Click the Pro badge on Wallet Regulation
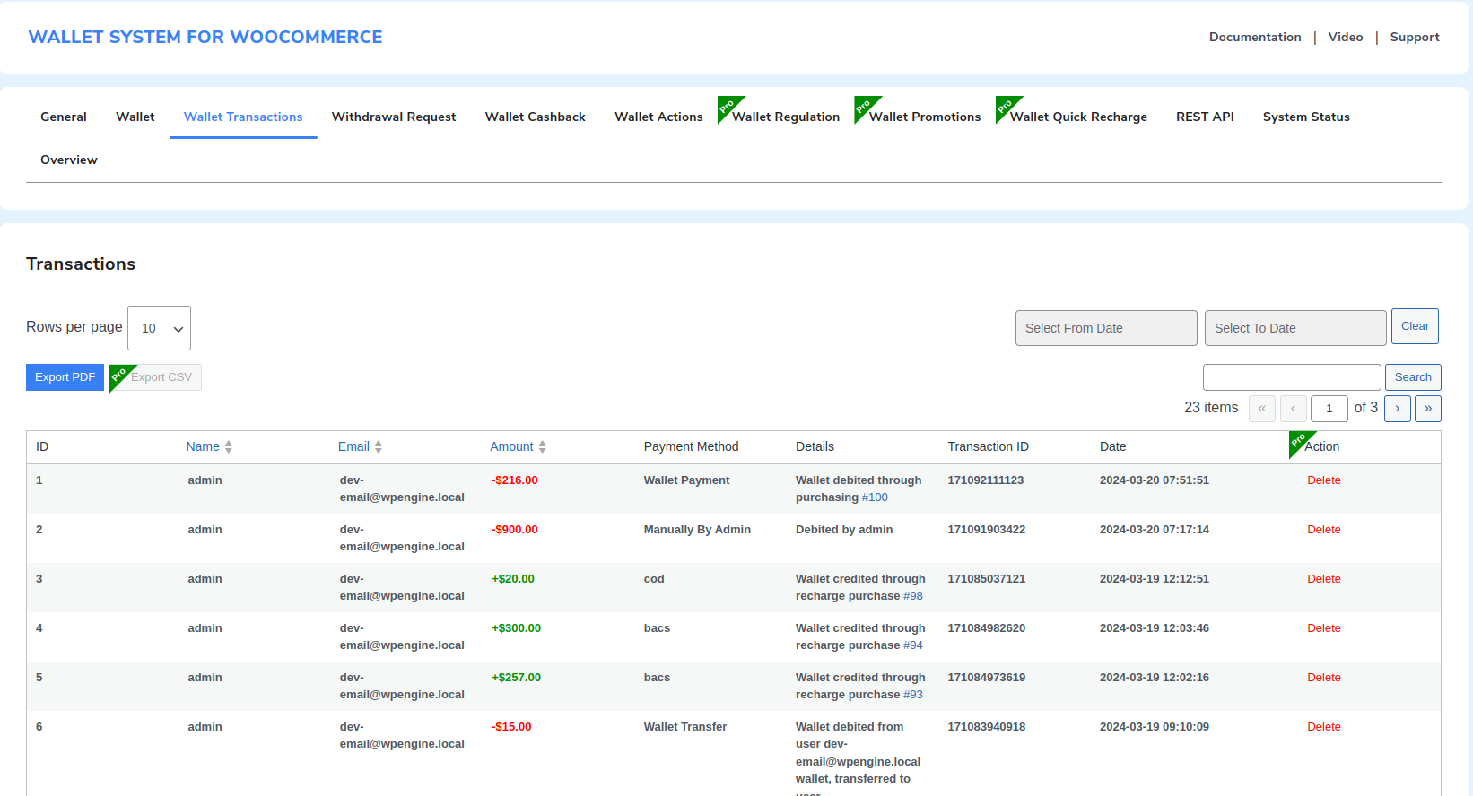Screen dimensions: 1473x796 [x=728, y=106]
